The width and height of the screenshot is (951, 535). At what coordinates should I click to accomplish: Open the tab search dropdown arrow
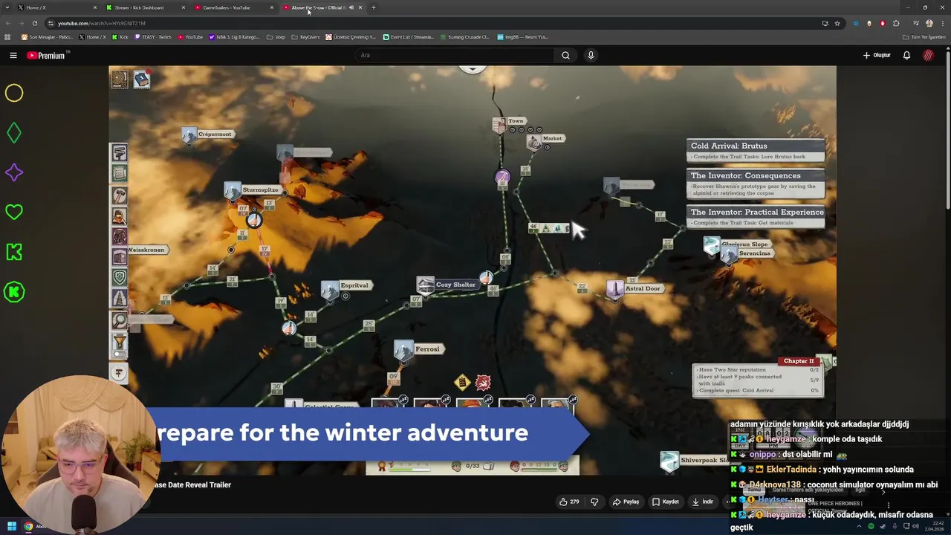7,7
